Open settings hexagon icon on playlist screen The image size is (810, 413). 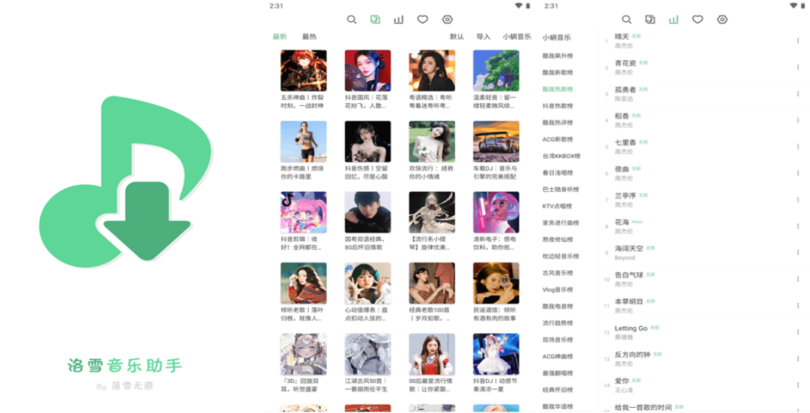pyautogui.click(x=448, y=20)
